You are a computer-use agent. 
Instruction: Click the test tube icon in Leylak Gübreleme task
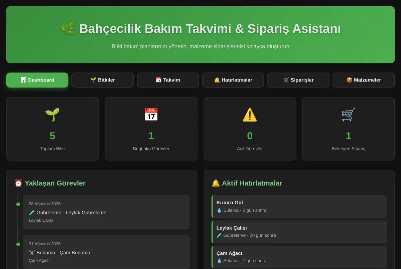click(32, 213)
